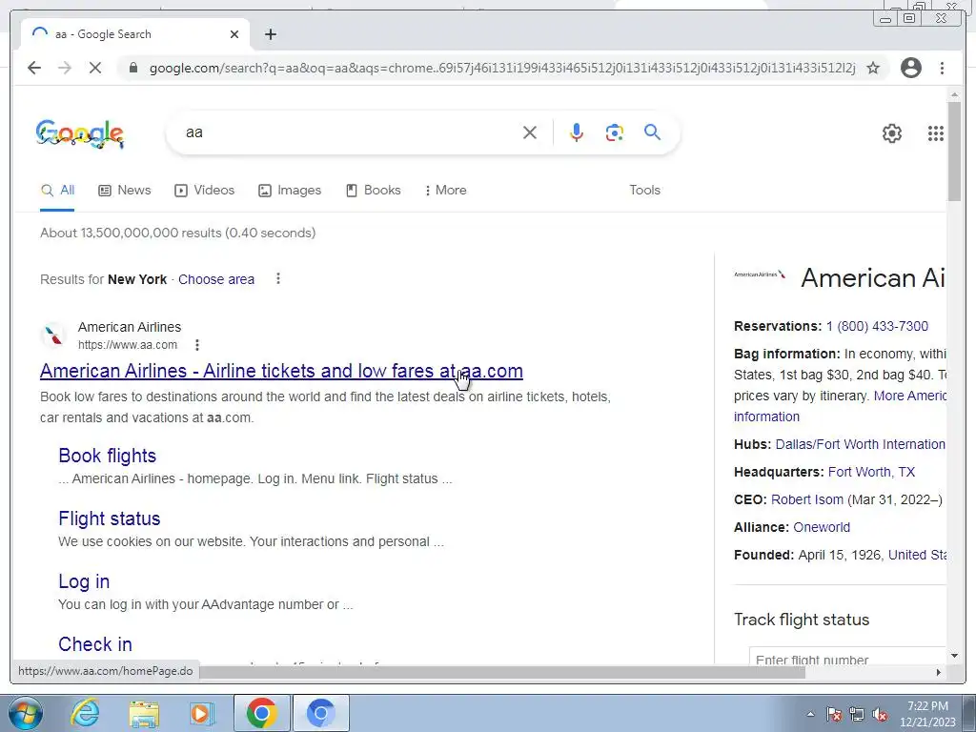Click the network tray icon

tap(857, 714)
